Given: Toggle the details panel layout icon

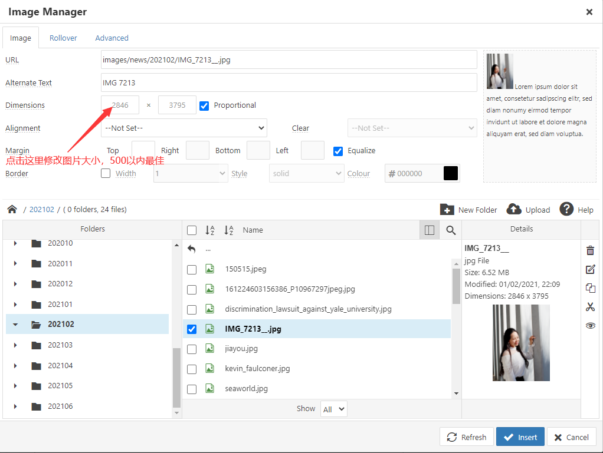Looking at the screenshot, I should coord(430,230).
